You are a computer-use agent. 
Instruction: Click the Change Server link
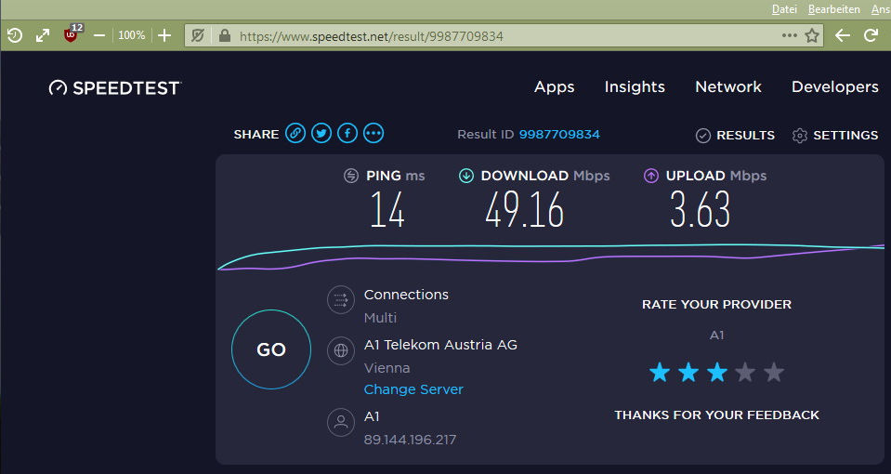(x=413, y=389)
